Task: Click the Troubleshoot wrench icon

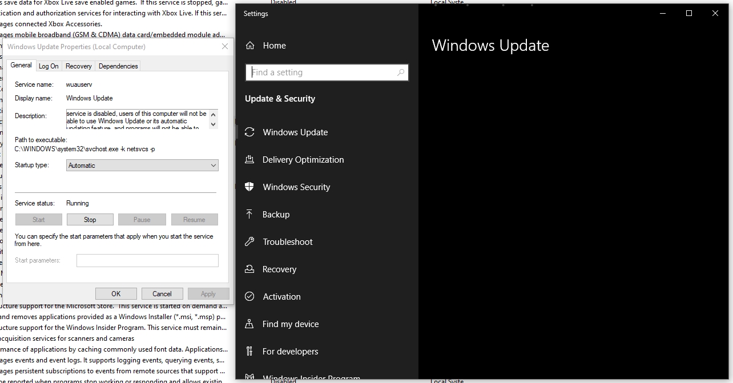Action: click(249, 242)
